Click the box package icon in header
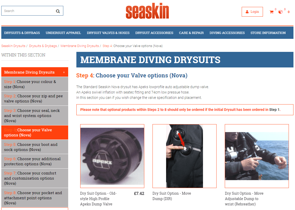Viewport: 295px width, 210px height. 280,12
